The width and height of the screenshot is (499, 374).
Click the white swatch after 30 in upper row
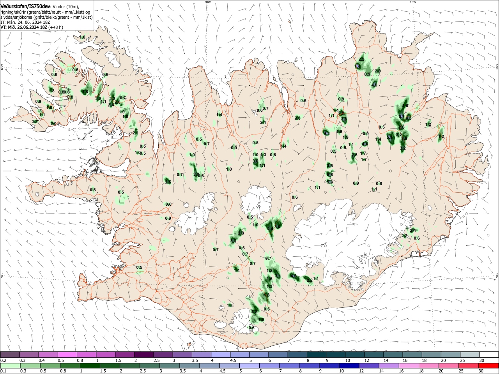pyautogui.click(x=488, y=355)
